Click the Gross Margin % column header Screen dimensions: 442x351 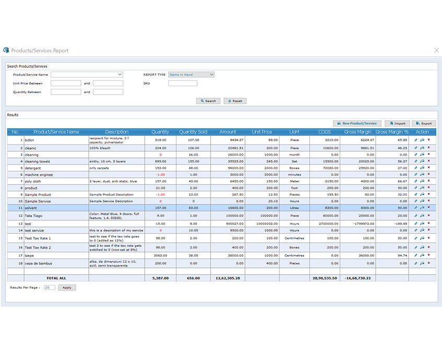392,132
